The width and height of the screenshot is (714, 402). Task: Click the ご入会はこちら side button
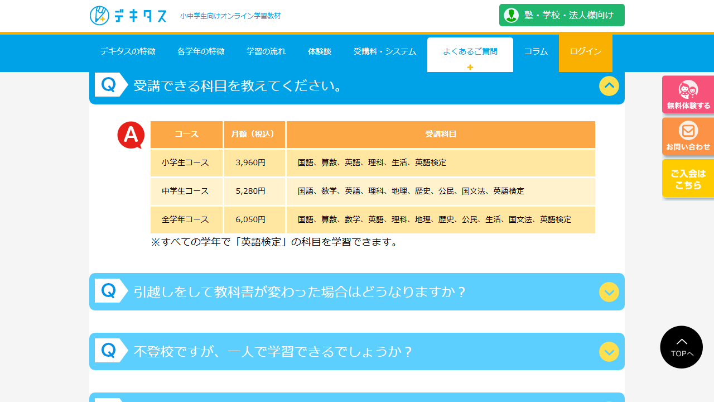pos(688,179)
